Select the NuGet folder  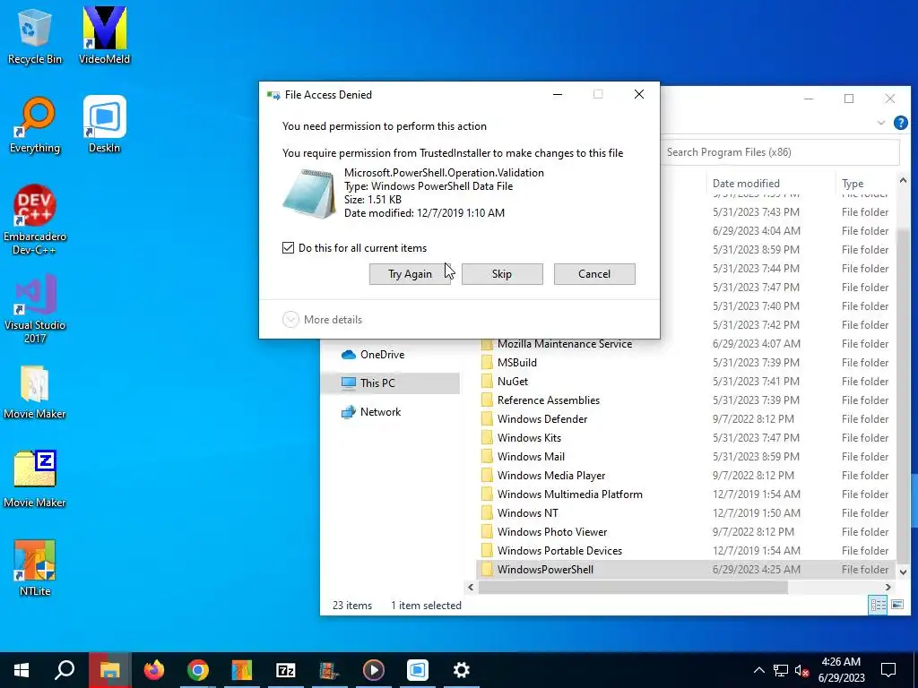coord(685,382)
